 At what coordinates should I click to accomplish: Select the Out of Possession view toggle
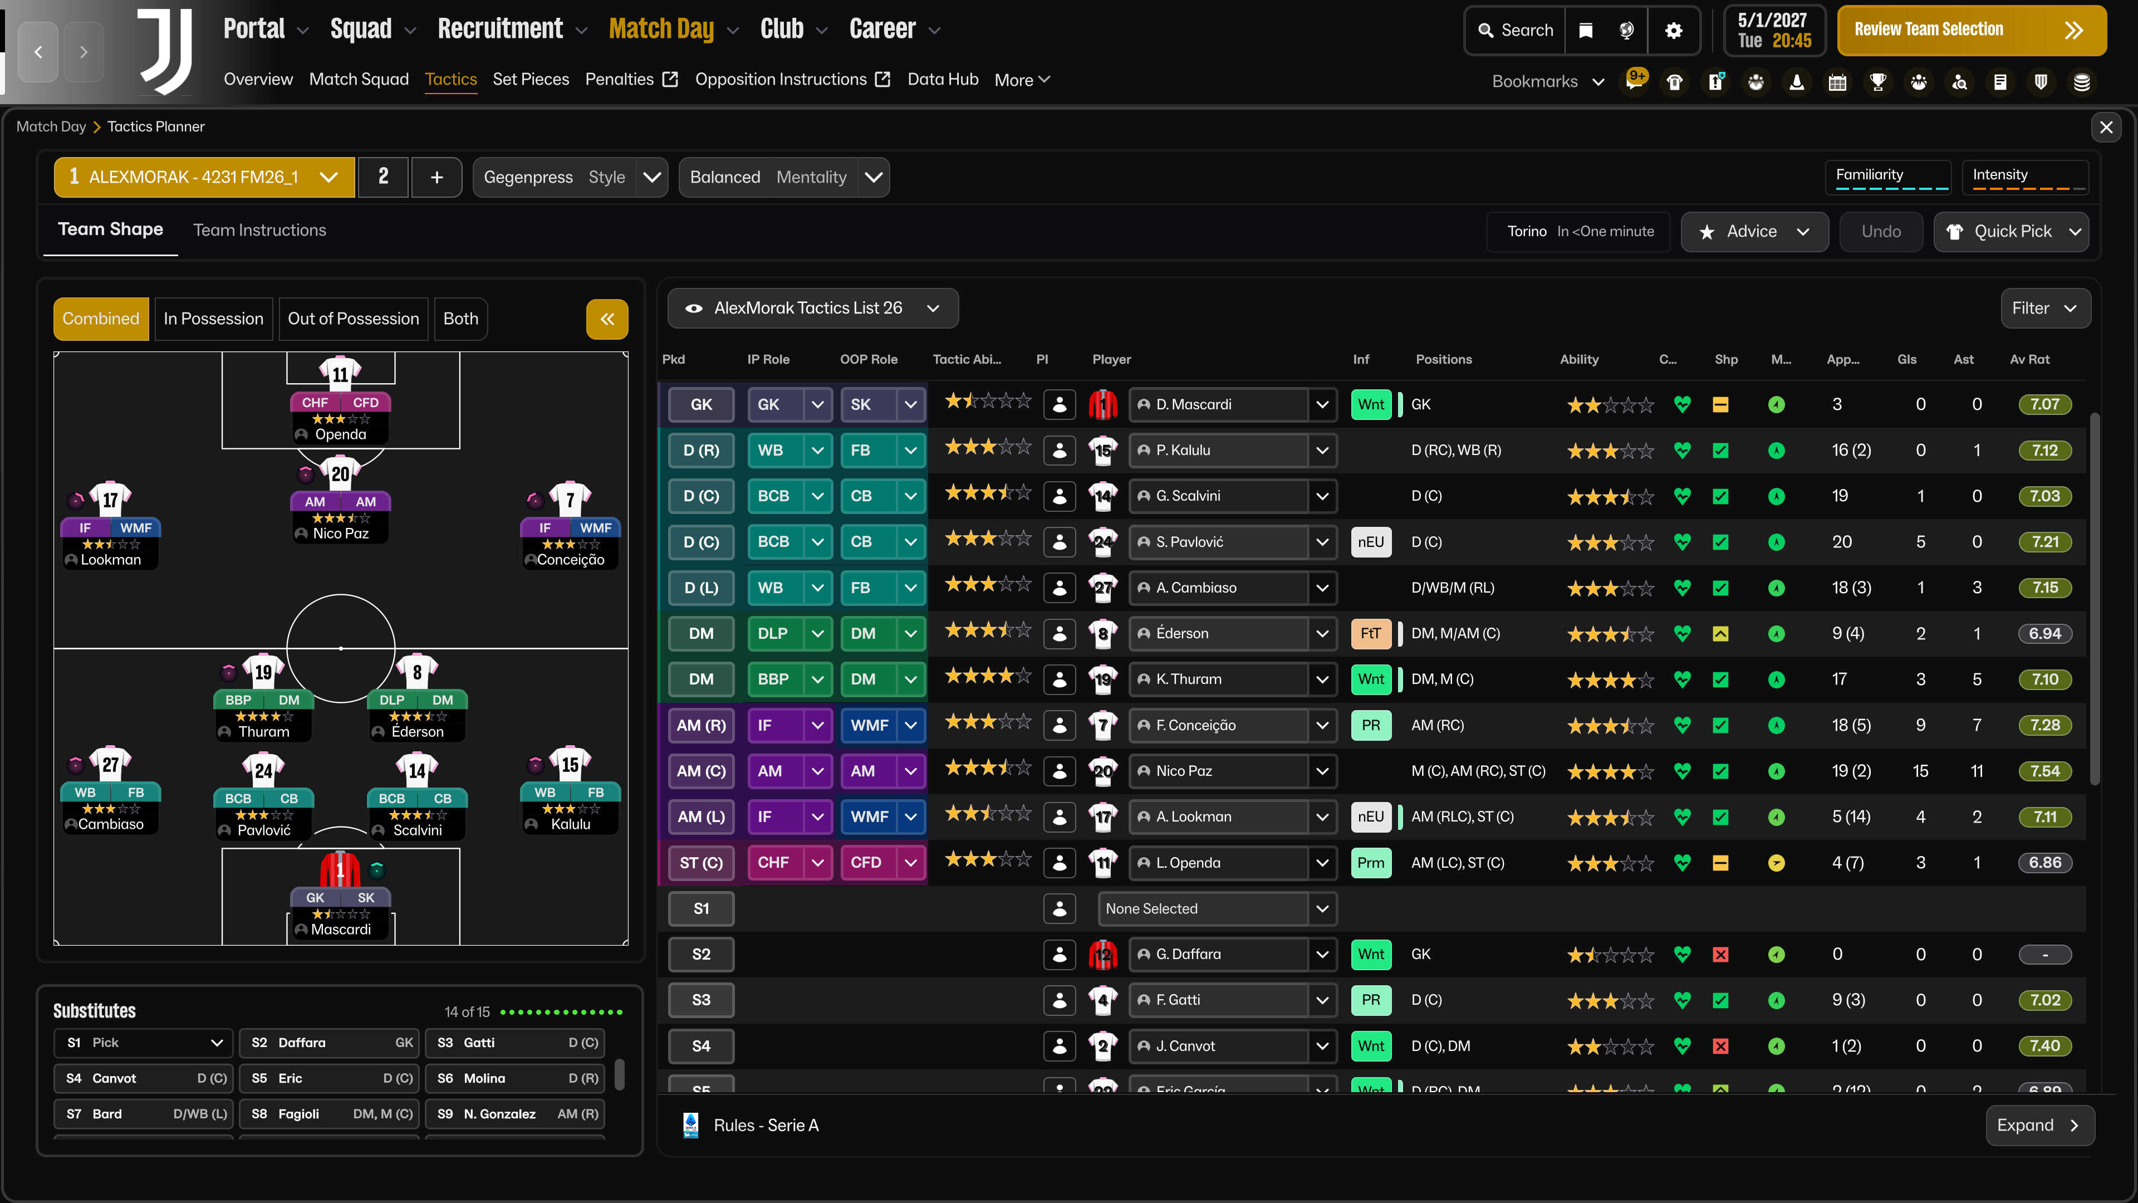tap(353, 319)
